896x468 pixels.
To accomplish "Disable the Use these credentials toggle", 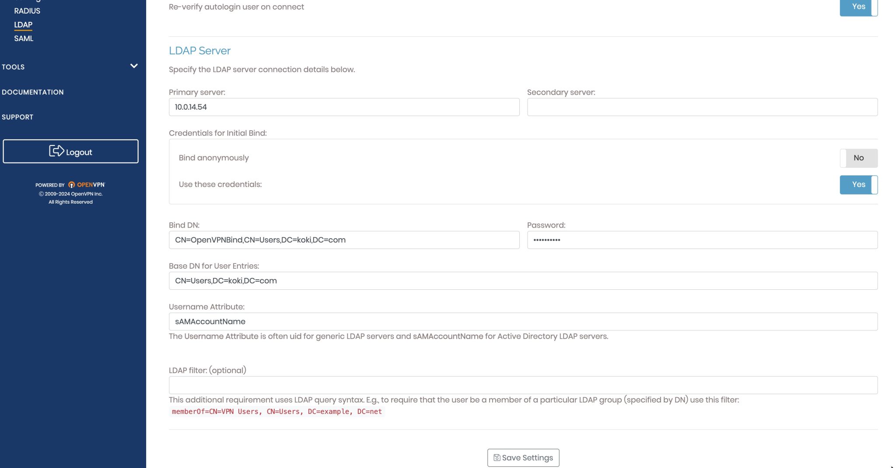I will [x=858, y=184].
